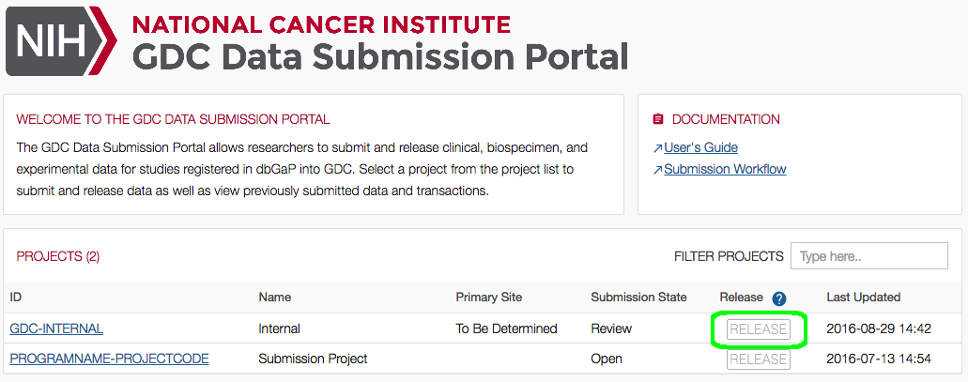Open the PROGRAMNAME-PROJECTCODE project
The height and width of the screenshot is (382, 968).
[x=109, y=359]
